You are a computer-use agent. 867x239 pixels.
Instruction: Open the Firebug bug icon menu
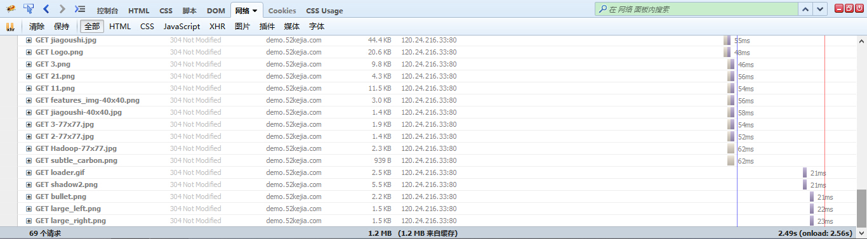[x=11, y=9]
